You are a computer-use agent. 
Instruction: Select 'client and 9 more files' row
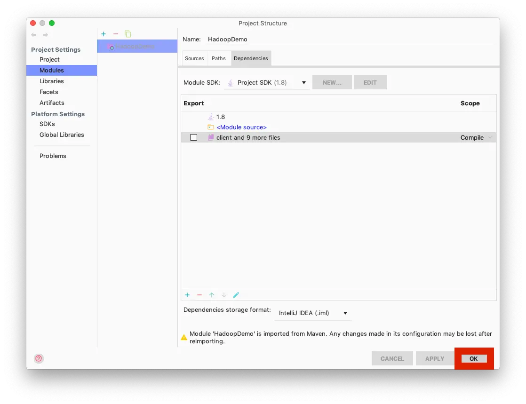click(x=338, y=137)
